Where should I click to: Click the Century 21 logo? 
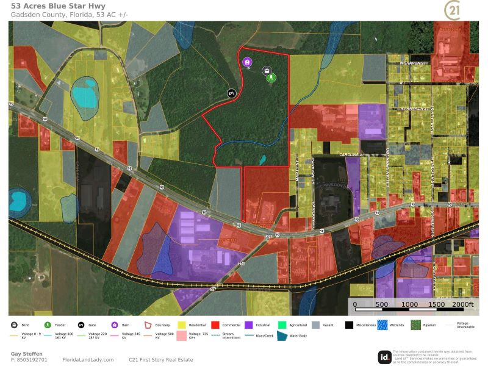tap(453, 10)
